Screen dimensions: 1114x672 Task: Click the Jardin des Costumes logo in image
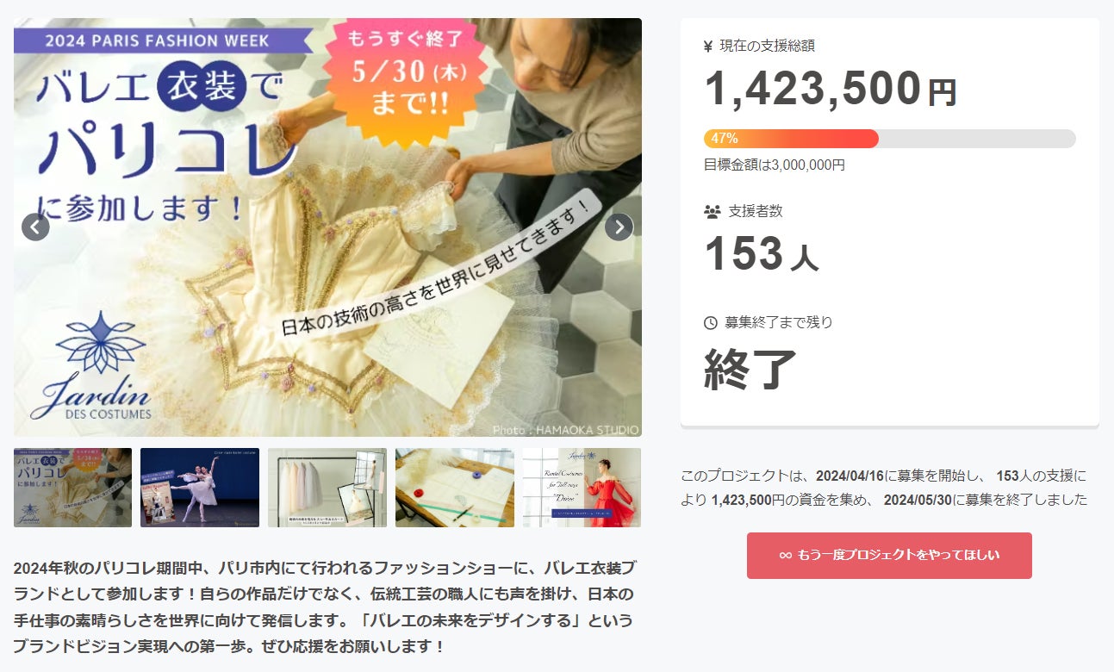90,365
